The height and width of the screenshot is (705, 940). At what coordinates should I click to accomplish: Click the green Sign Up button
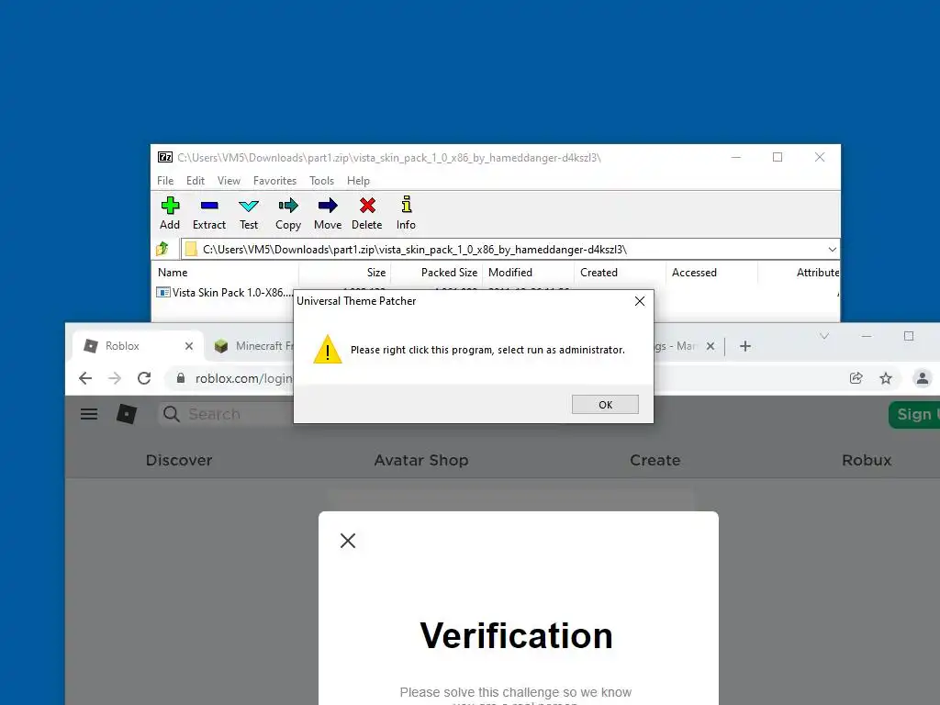click(914, 415)
